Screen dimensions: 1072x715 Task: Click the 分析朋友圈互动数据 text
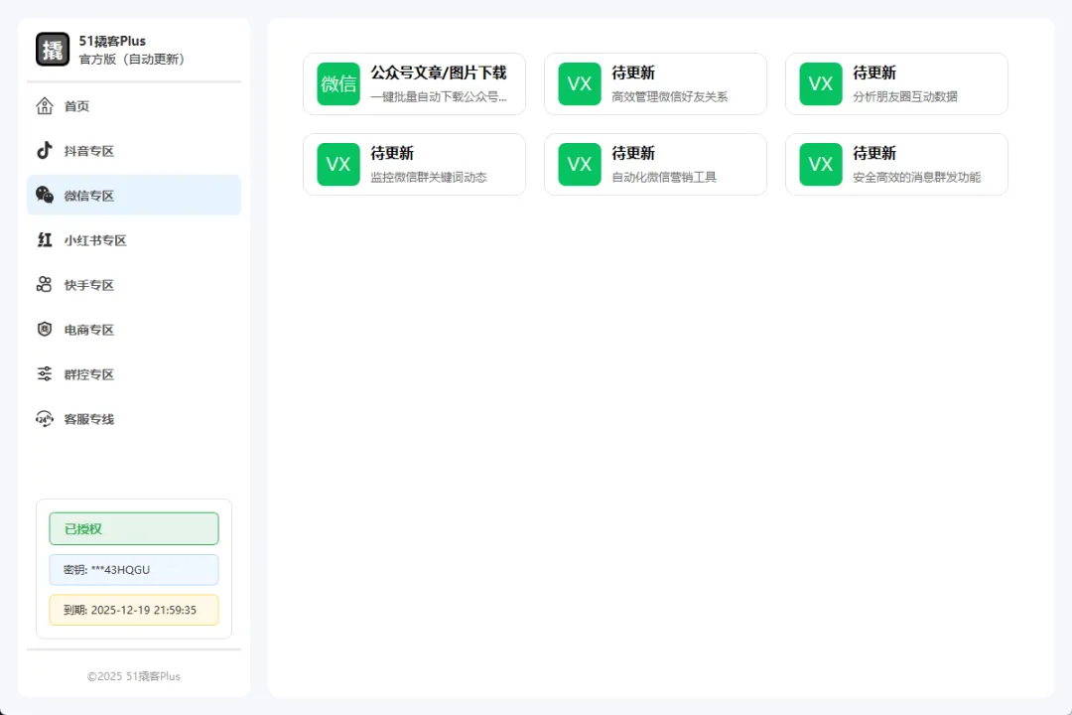tap(905, 97)
